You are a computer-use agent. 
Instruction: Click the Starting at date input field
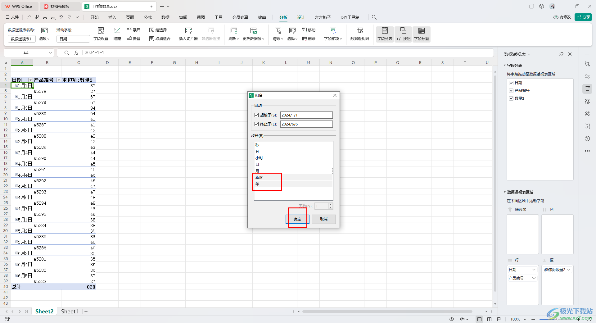pyautogui.click(x=306, y=115)
